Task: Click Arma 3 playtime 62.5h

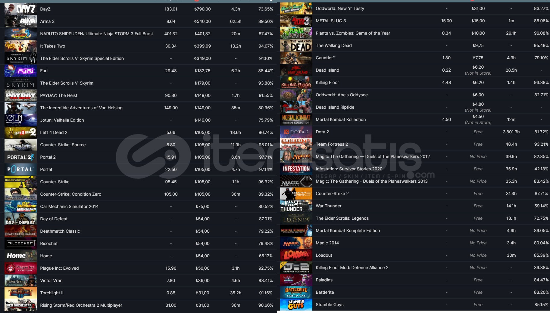Action: [236, 21]
